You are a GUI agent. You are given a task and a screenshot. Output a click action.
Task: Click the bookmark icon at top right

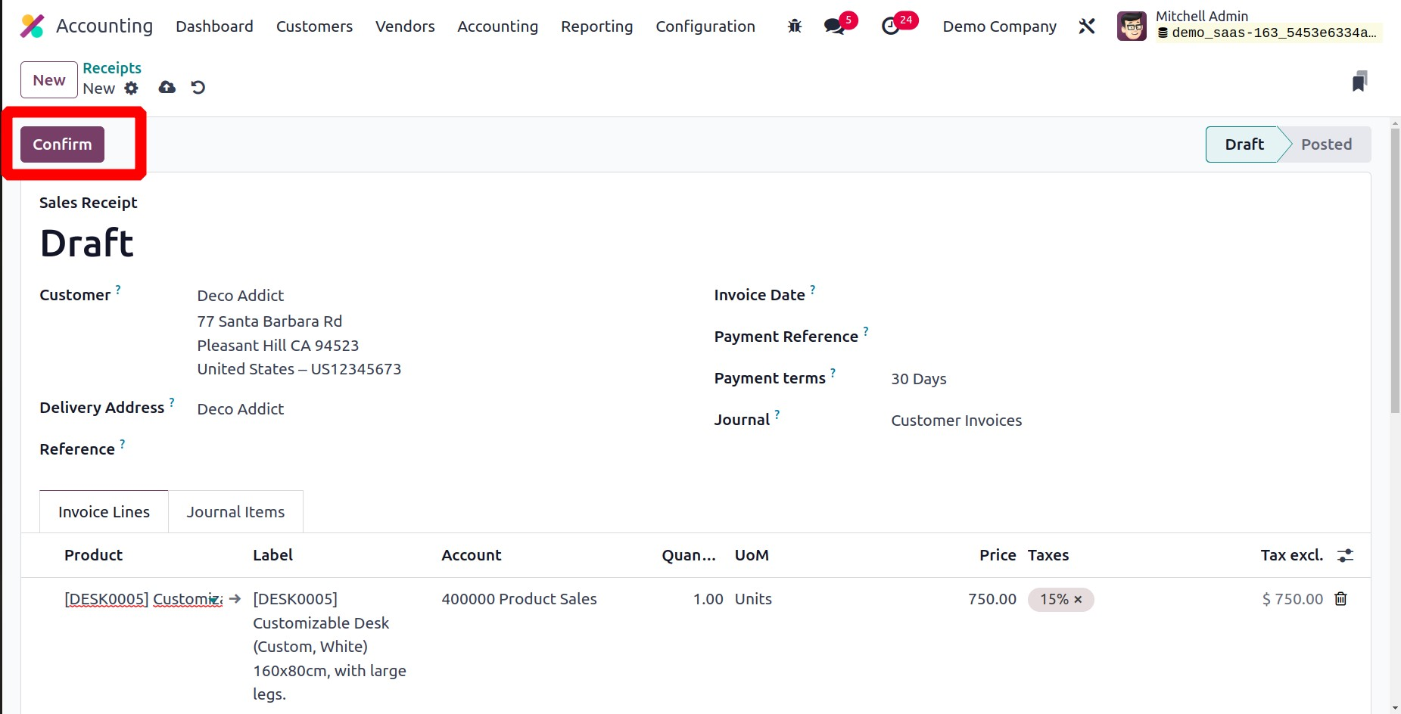pyautogui.click(x=1359, y=82)
